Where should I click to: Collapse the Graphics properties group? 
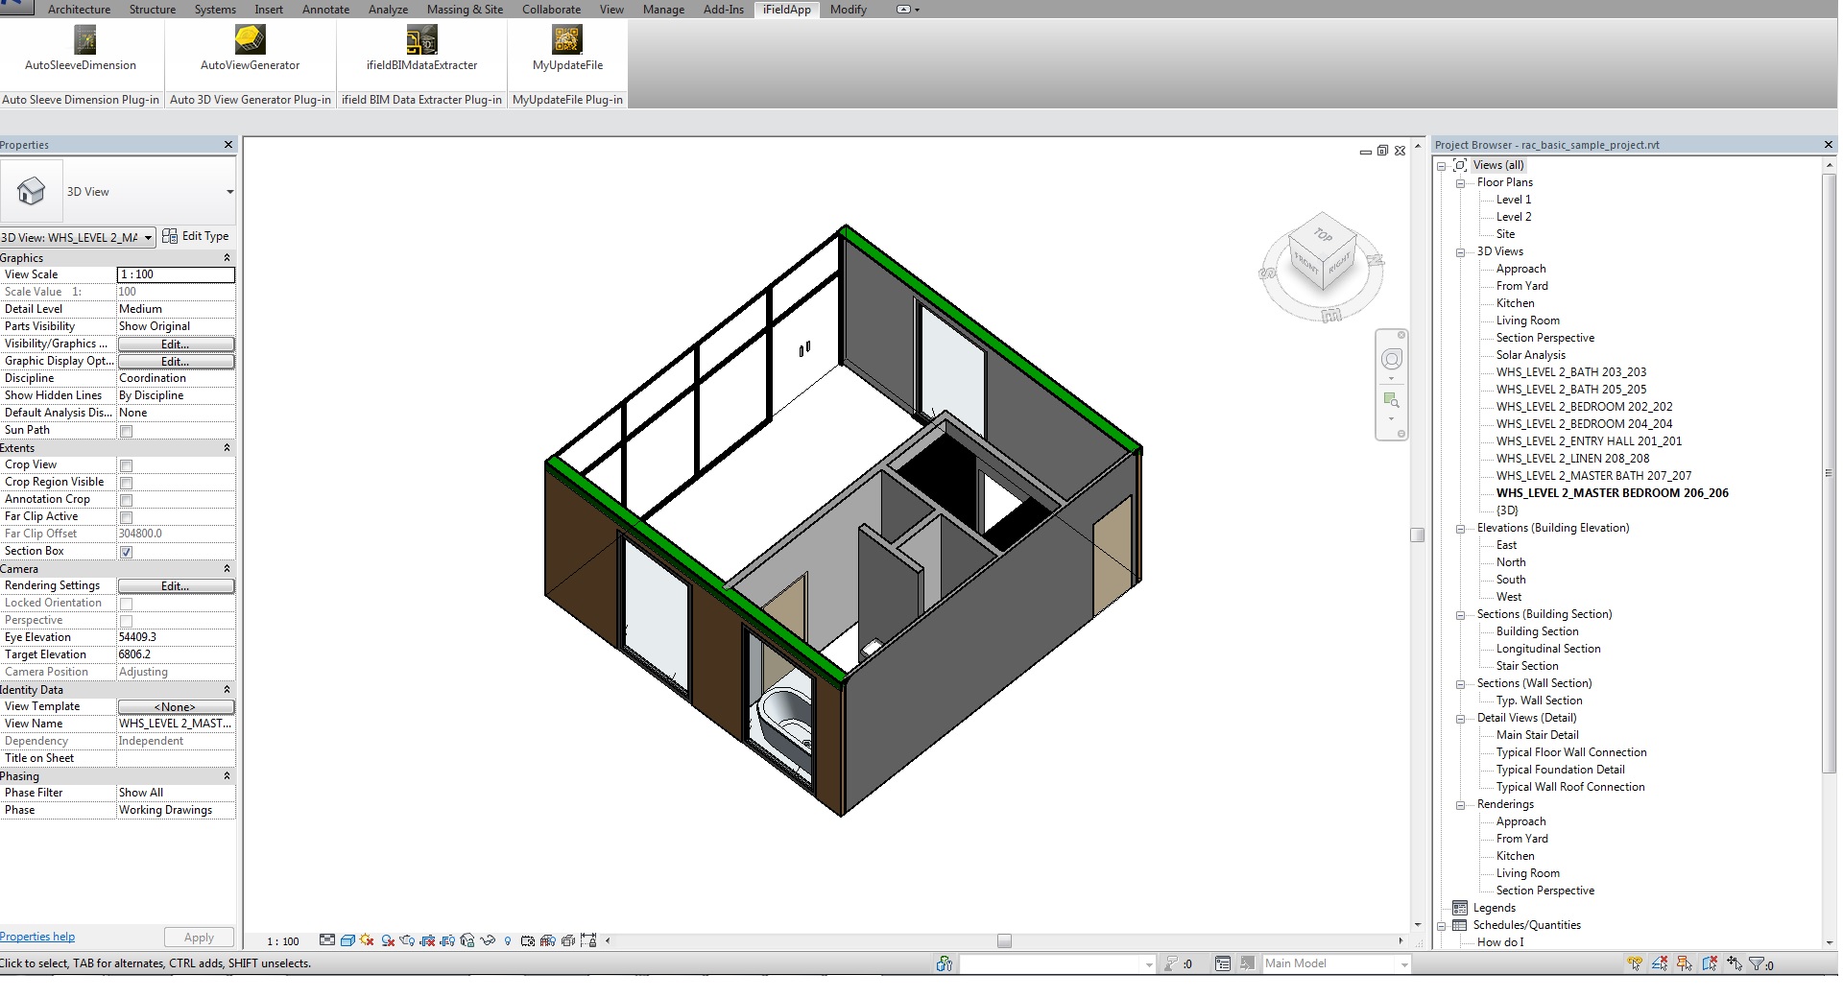(227, 258)
